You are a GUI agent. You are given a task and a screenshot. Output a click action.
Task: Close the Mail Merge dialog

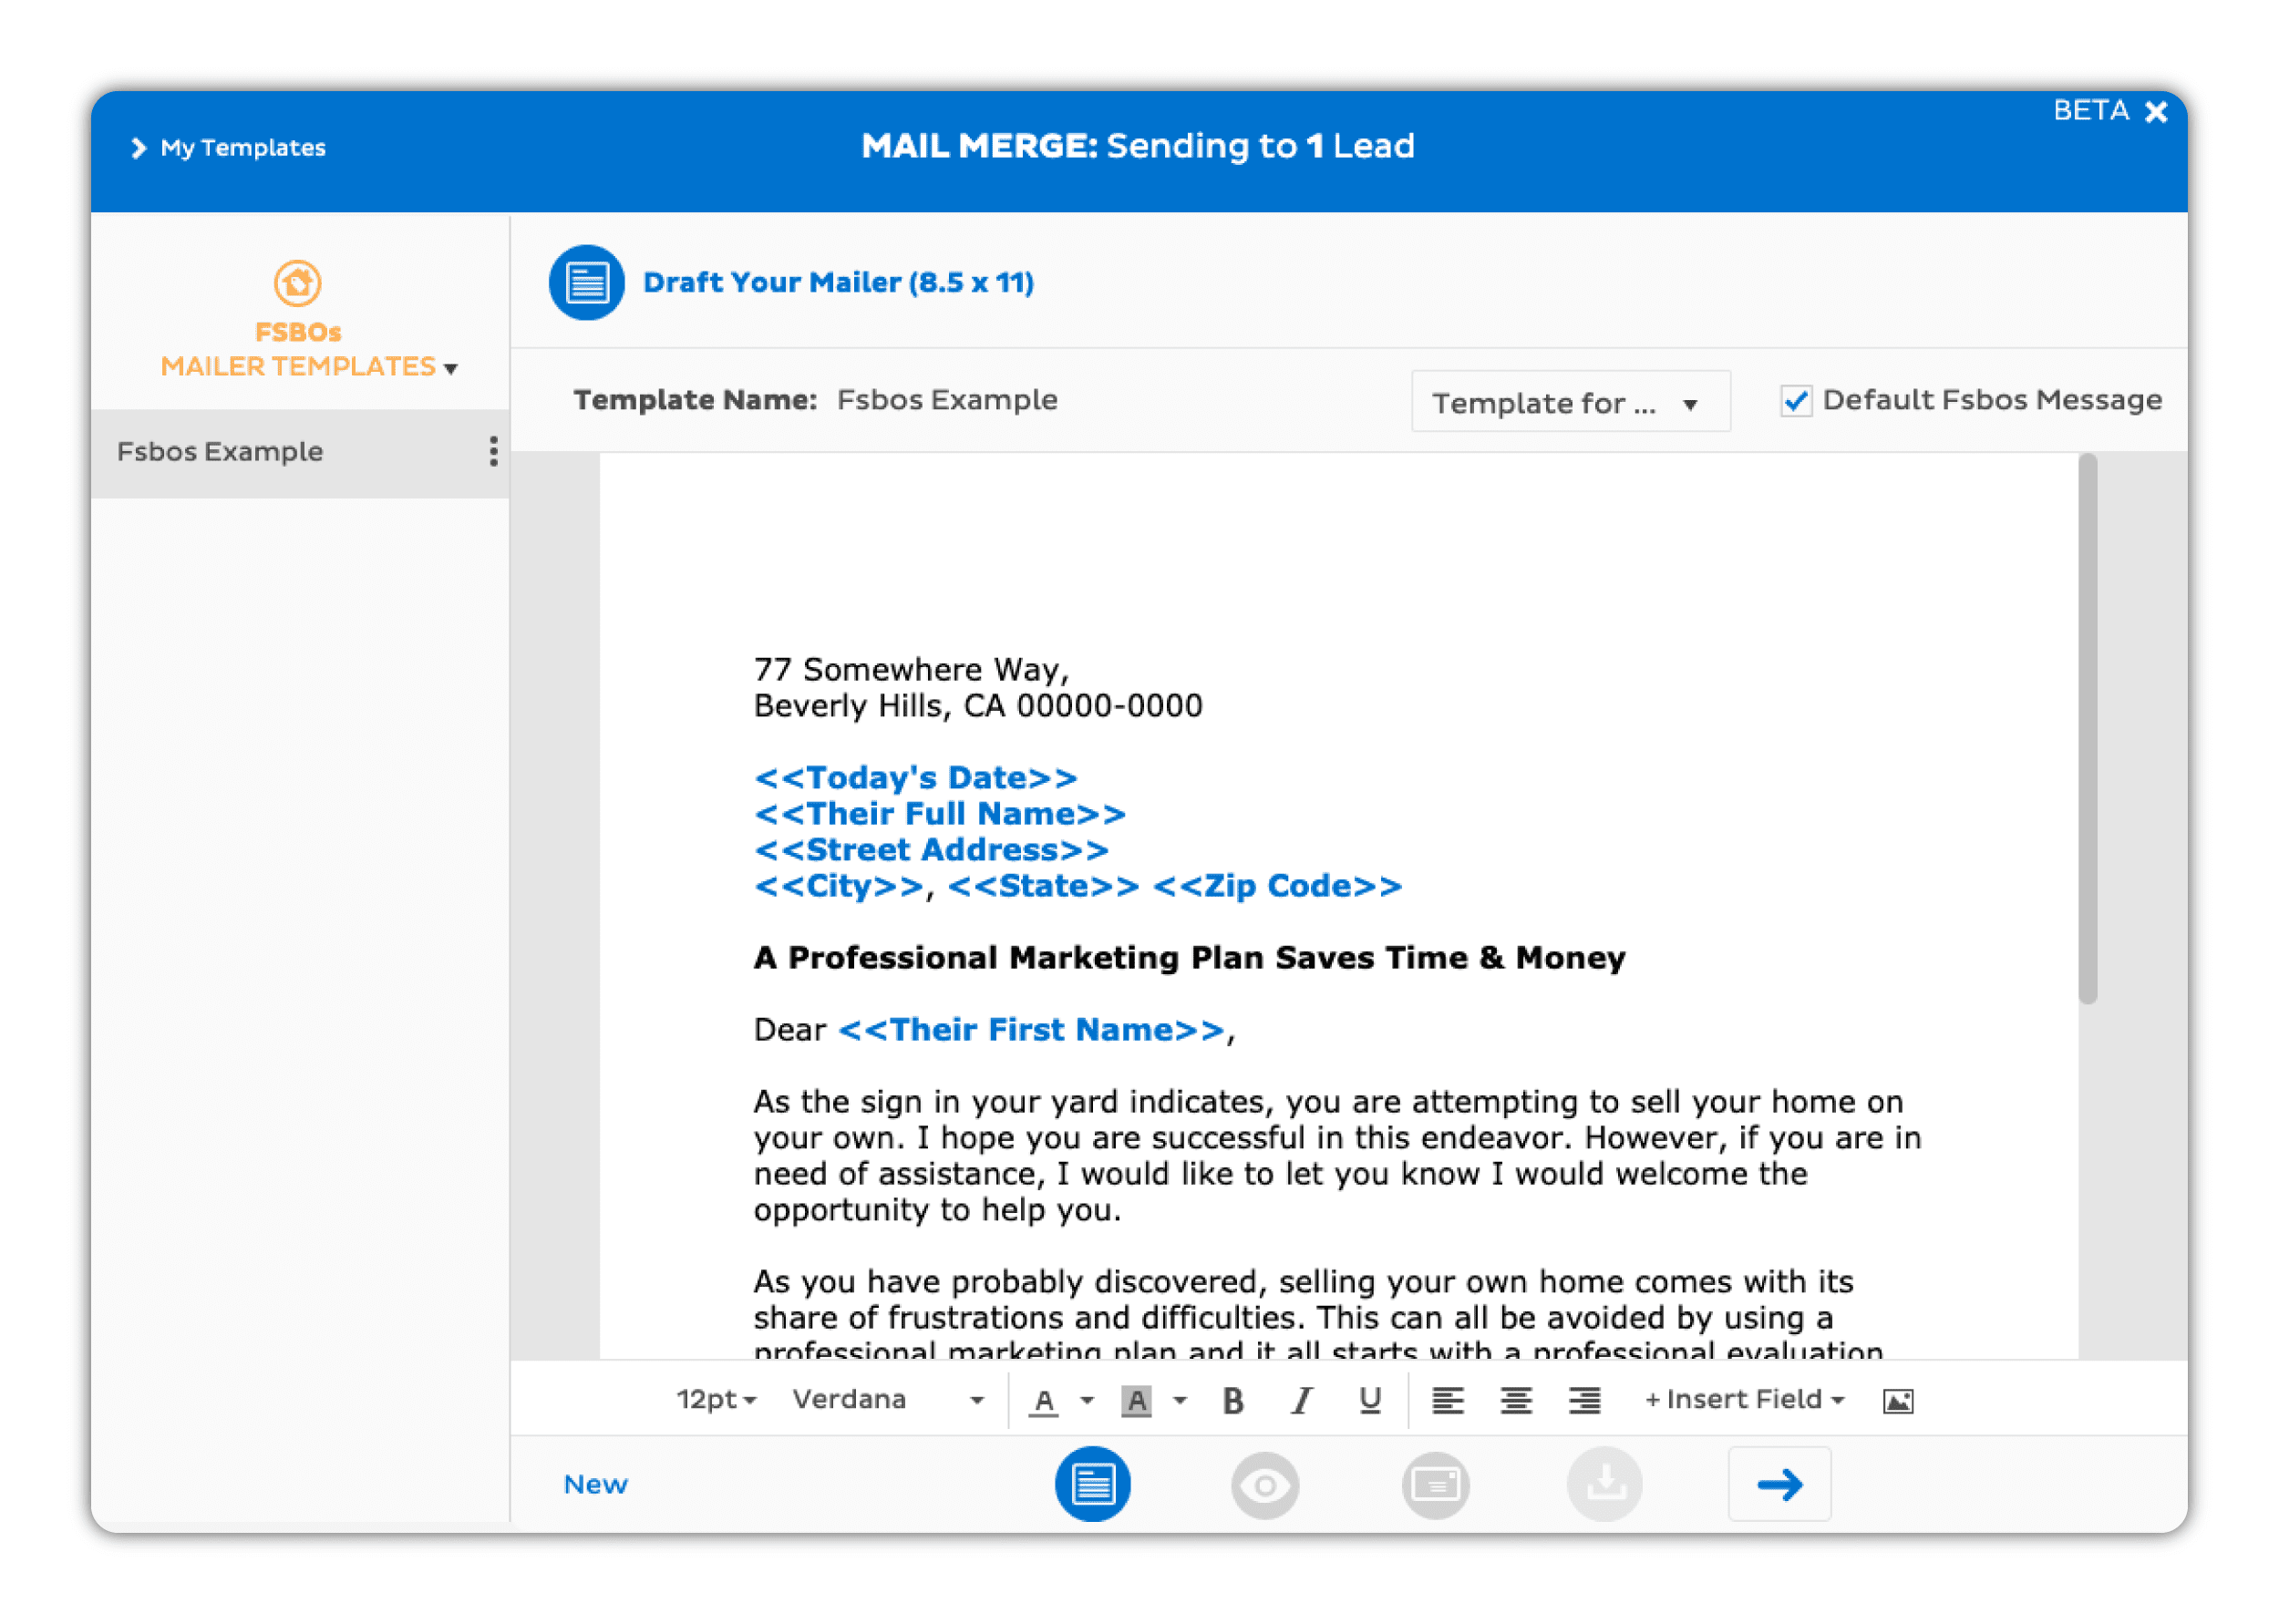coord(2156,111)
